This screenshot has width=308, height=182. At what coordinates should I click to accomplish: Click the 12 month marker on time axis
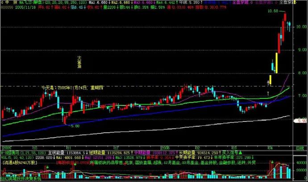pyautogui.click(x=116, y=148)
